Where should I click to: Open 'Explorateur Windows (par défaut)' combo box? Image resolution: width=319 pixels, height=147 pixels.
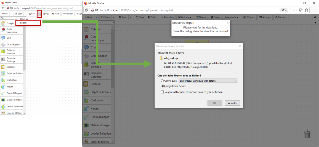pos(208,81)
